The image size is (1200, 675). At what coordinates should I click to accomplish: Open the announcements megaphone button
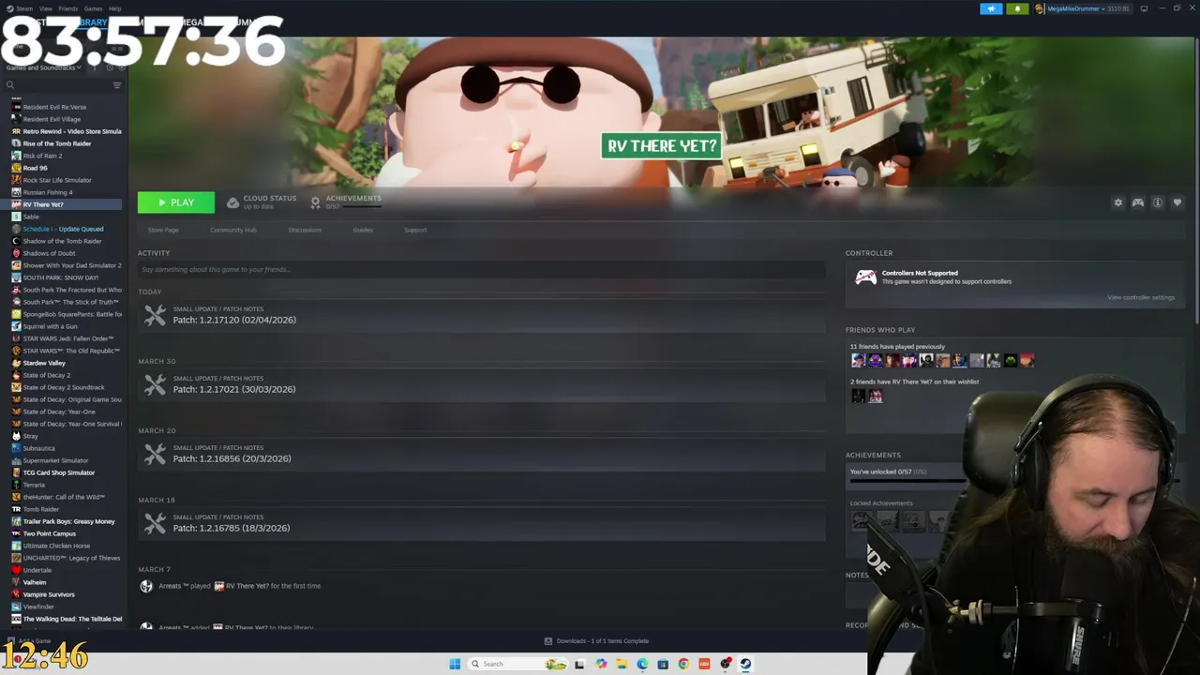991,8
